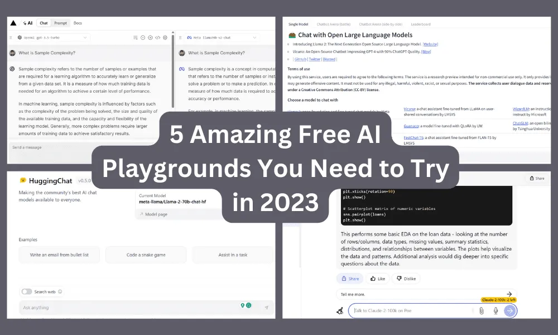This screenshot has height=335, width=558.
Task: Click the user avatar in the gpt-3.5-turbo panel
Action: point(12,53)
